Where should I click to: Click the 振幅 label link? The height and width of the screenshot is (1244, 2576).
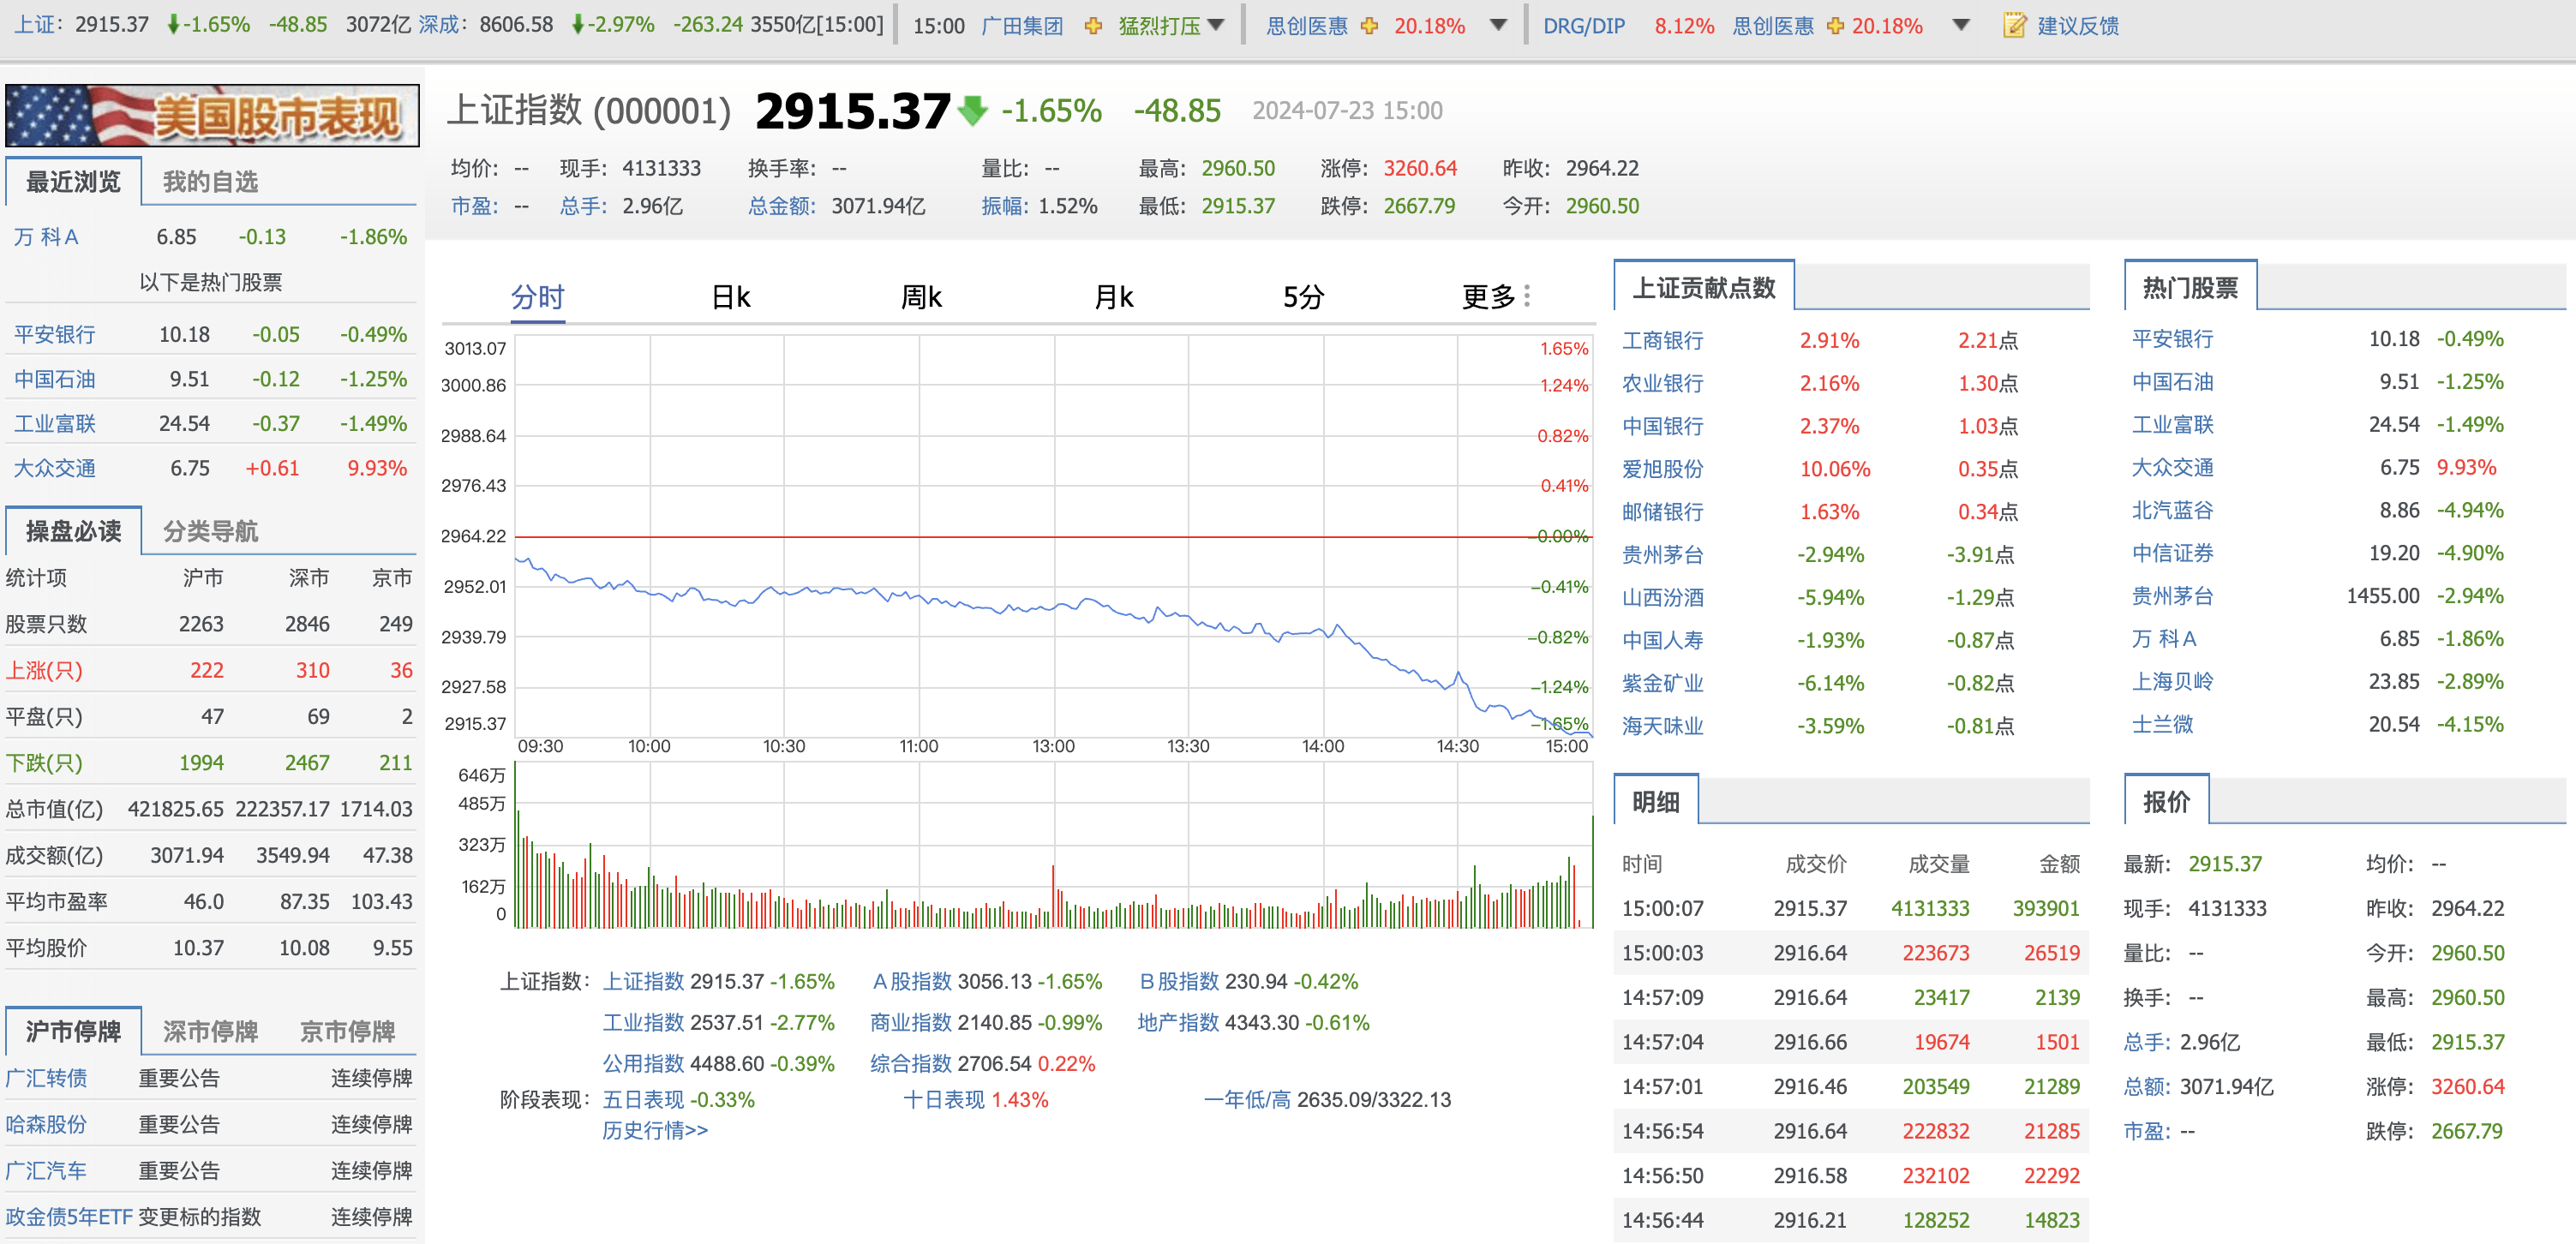pyautogui.click(x=1005, y=206)
